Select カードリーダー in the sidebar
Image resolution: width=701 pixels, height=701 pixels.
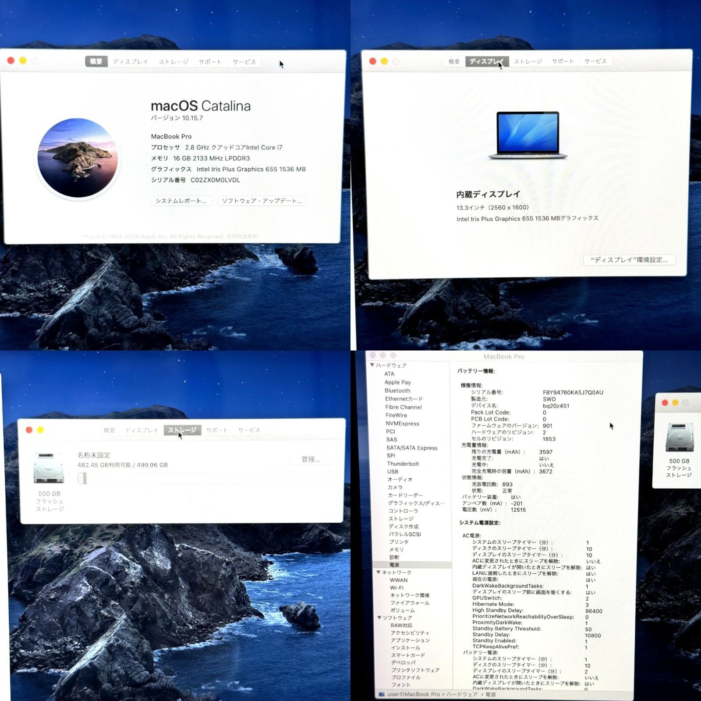(x=406, y=495)
